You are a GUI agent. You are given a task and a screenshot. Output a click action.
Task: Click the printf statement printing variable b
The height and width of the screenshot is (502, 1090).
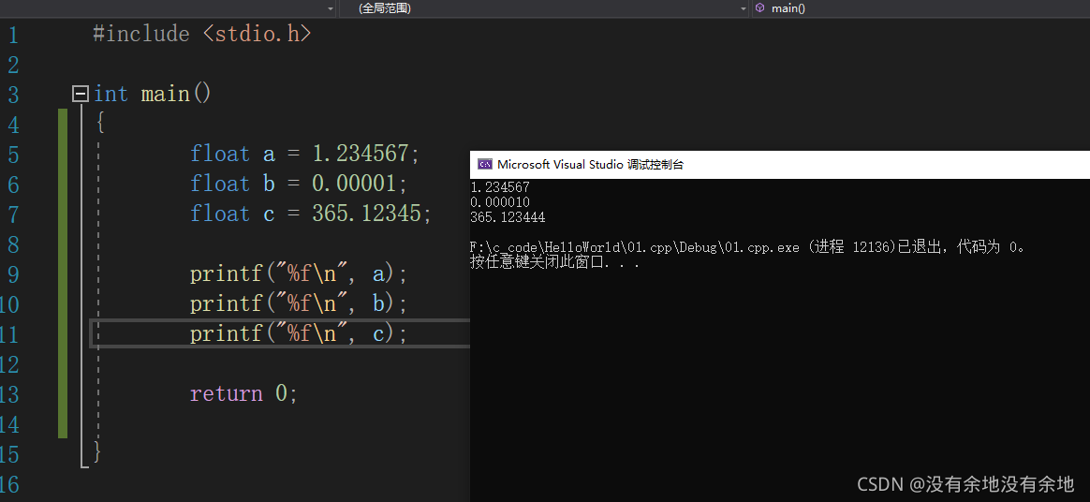[298, 303]
